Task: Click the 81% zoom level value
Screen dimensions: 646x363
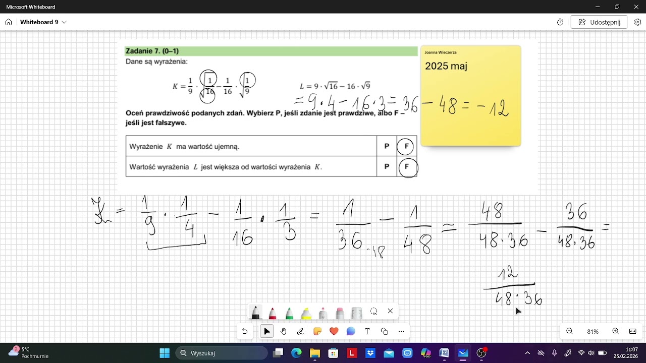Action: click(593, 332)
